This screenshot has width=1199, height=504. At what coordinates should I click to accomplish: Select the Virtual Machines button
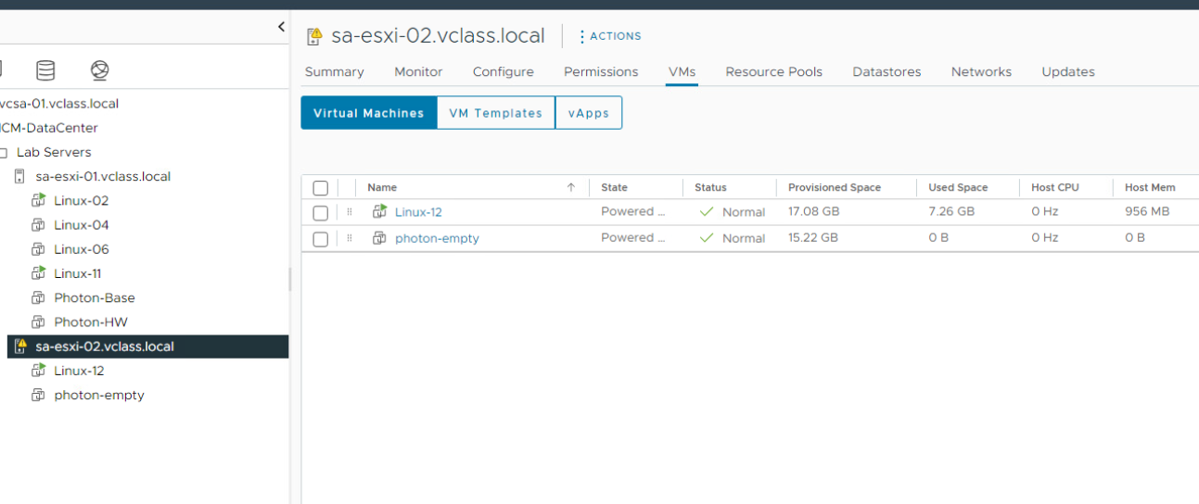click(x=369, y=113)
